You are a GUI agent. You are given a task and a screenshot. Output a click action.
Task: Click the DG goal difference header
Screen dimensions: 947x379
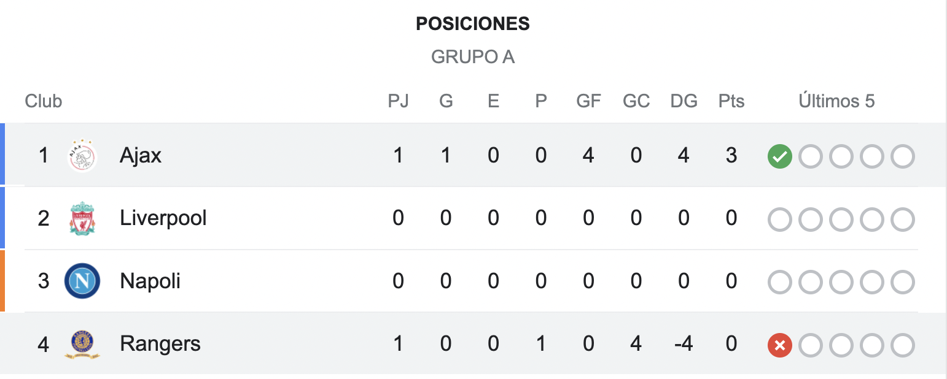(x=684, y=101)
